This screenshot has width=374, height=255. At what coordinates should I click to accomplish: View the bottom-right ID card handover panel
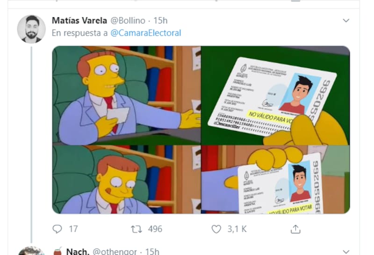275,179
